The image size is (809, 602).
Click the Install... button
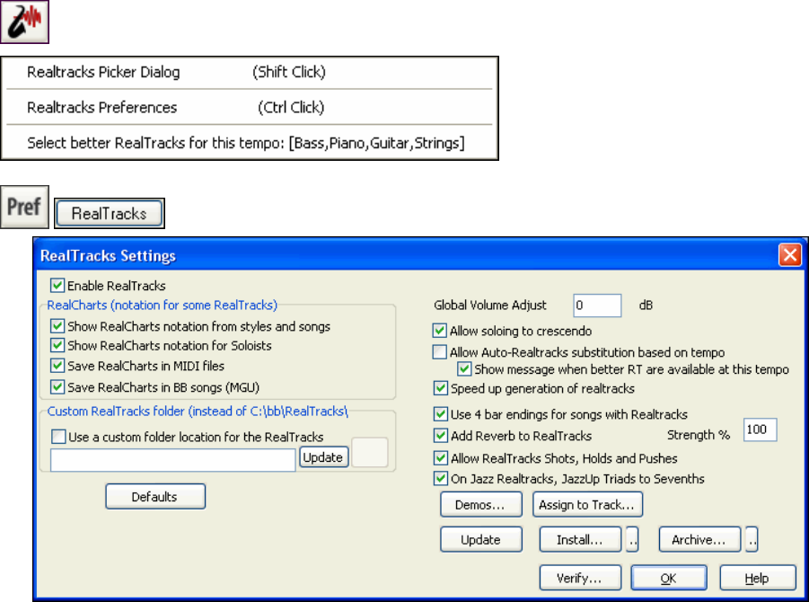580,539
